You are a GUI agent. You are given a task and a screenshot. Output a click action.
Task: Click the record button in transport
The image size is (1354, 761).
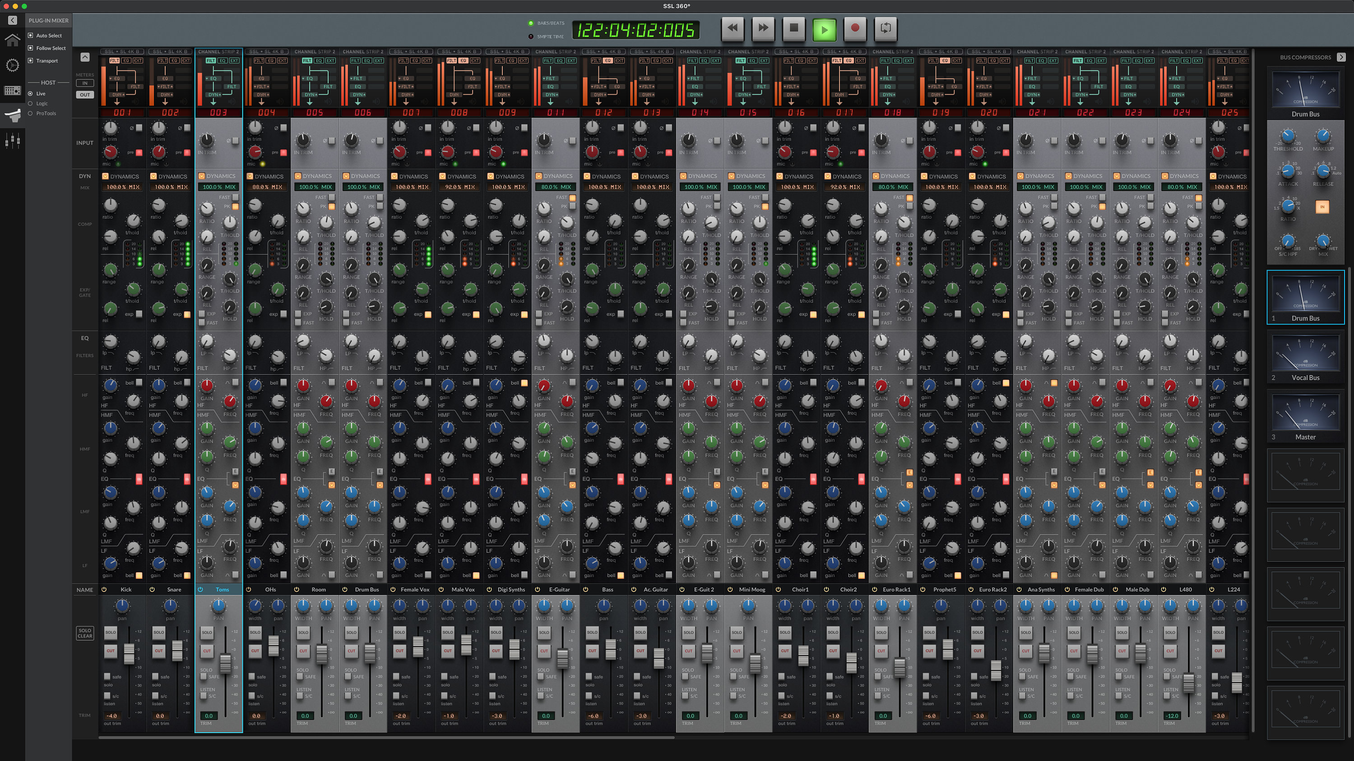tap(855, 28)
